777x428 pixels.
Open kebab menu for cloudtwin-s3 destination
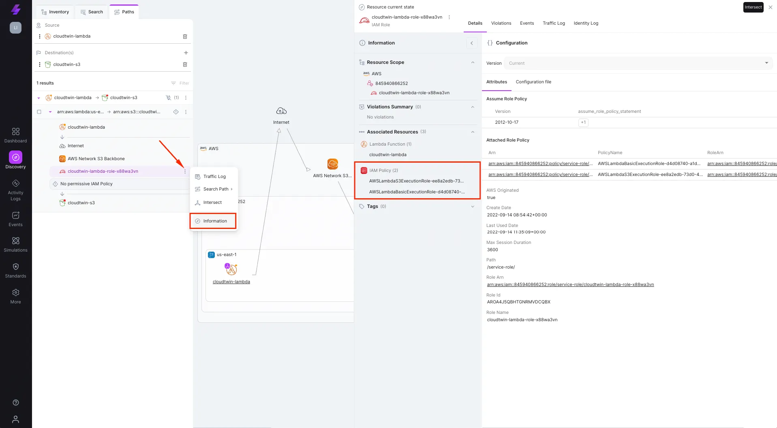click(39, 64)
